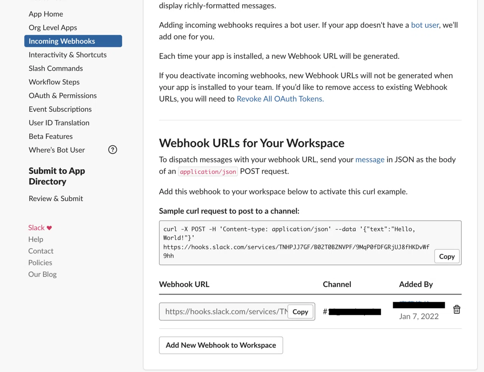The image size is (484, 372).
Task: Open the Policies footer link
Action: coord(40,263)
